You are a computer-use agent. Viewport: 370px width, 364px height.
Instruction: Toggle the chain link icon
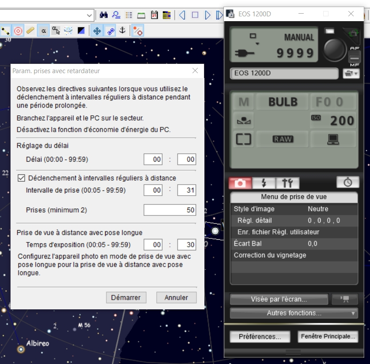pos(110,31)
